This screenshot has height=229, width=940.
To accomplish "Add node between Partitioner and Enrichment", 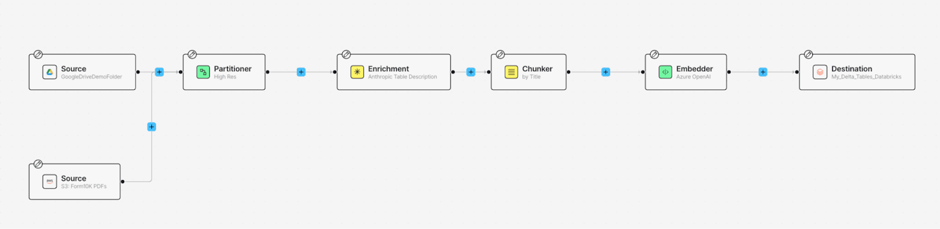I will (x=301, y=72).
